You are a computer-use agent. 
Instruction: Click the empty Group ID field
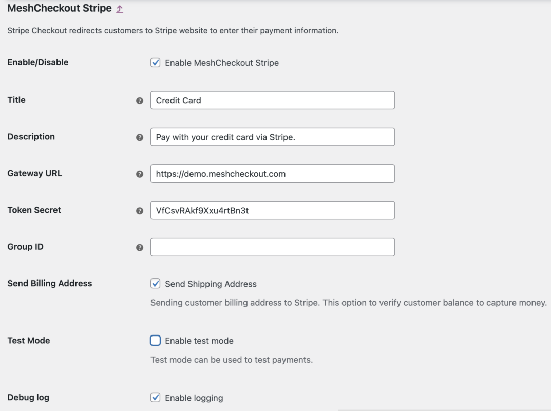(x=272, y=247)
